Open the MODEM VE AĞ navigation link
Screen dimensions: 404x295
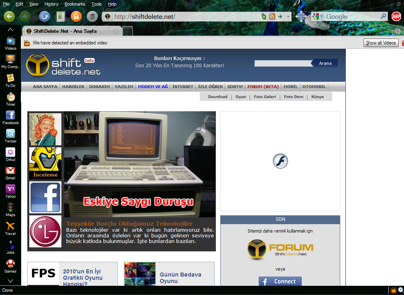pos(153,86)
